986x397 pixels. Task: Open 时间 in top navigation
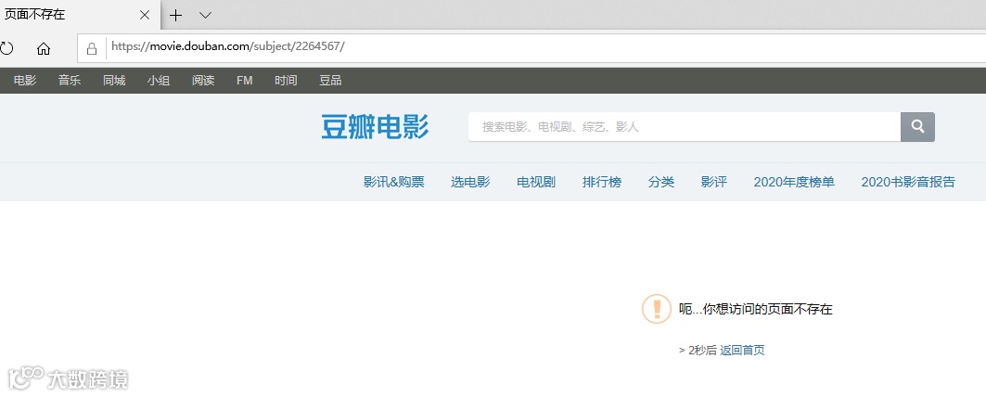click(x=286, y=81)
